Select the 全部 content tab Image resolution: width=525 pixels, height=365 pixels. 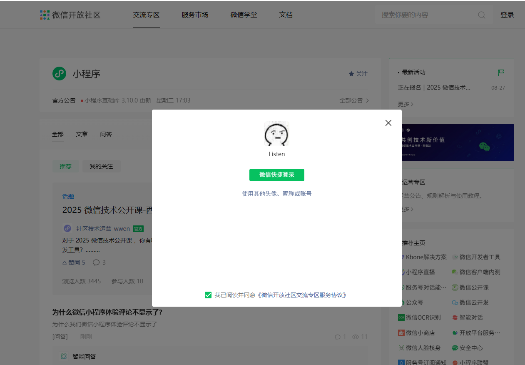tap(58, 134)
